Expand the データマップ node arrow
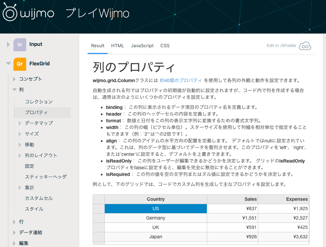The image size is (326, 247). [x=20, y=123]
